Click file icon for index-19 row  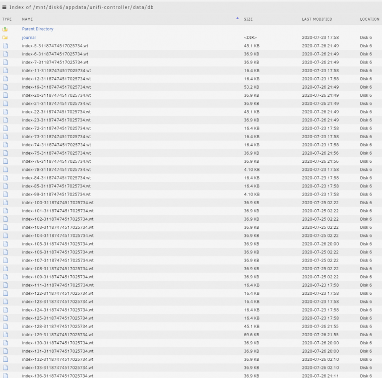click(6, 87)
